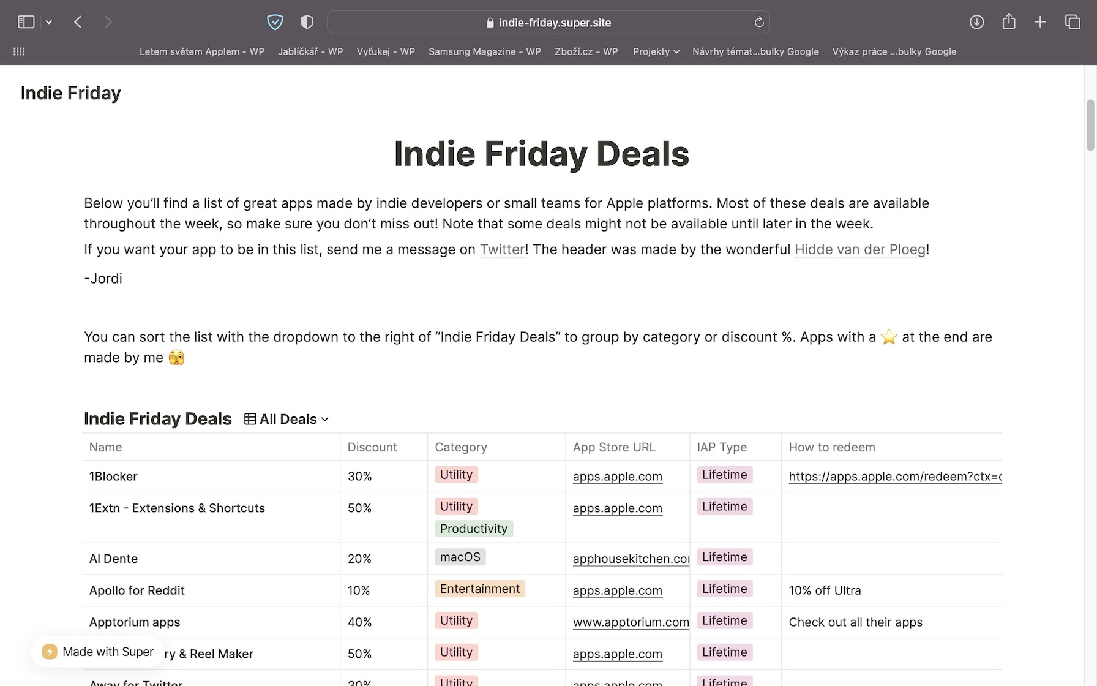1097x686 pixels.
Task: Click the address bar URL field
Action: (x=548, y=22)
